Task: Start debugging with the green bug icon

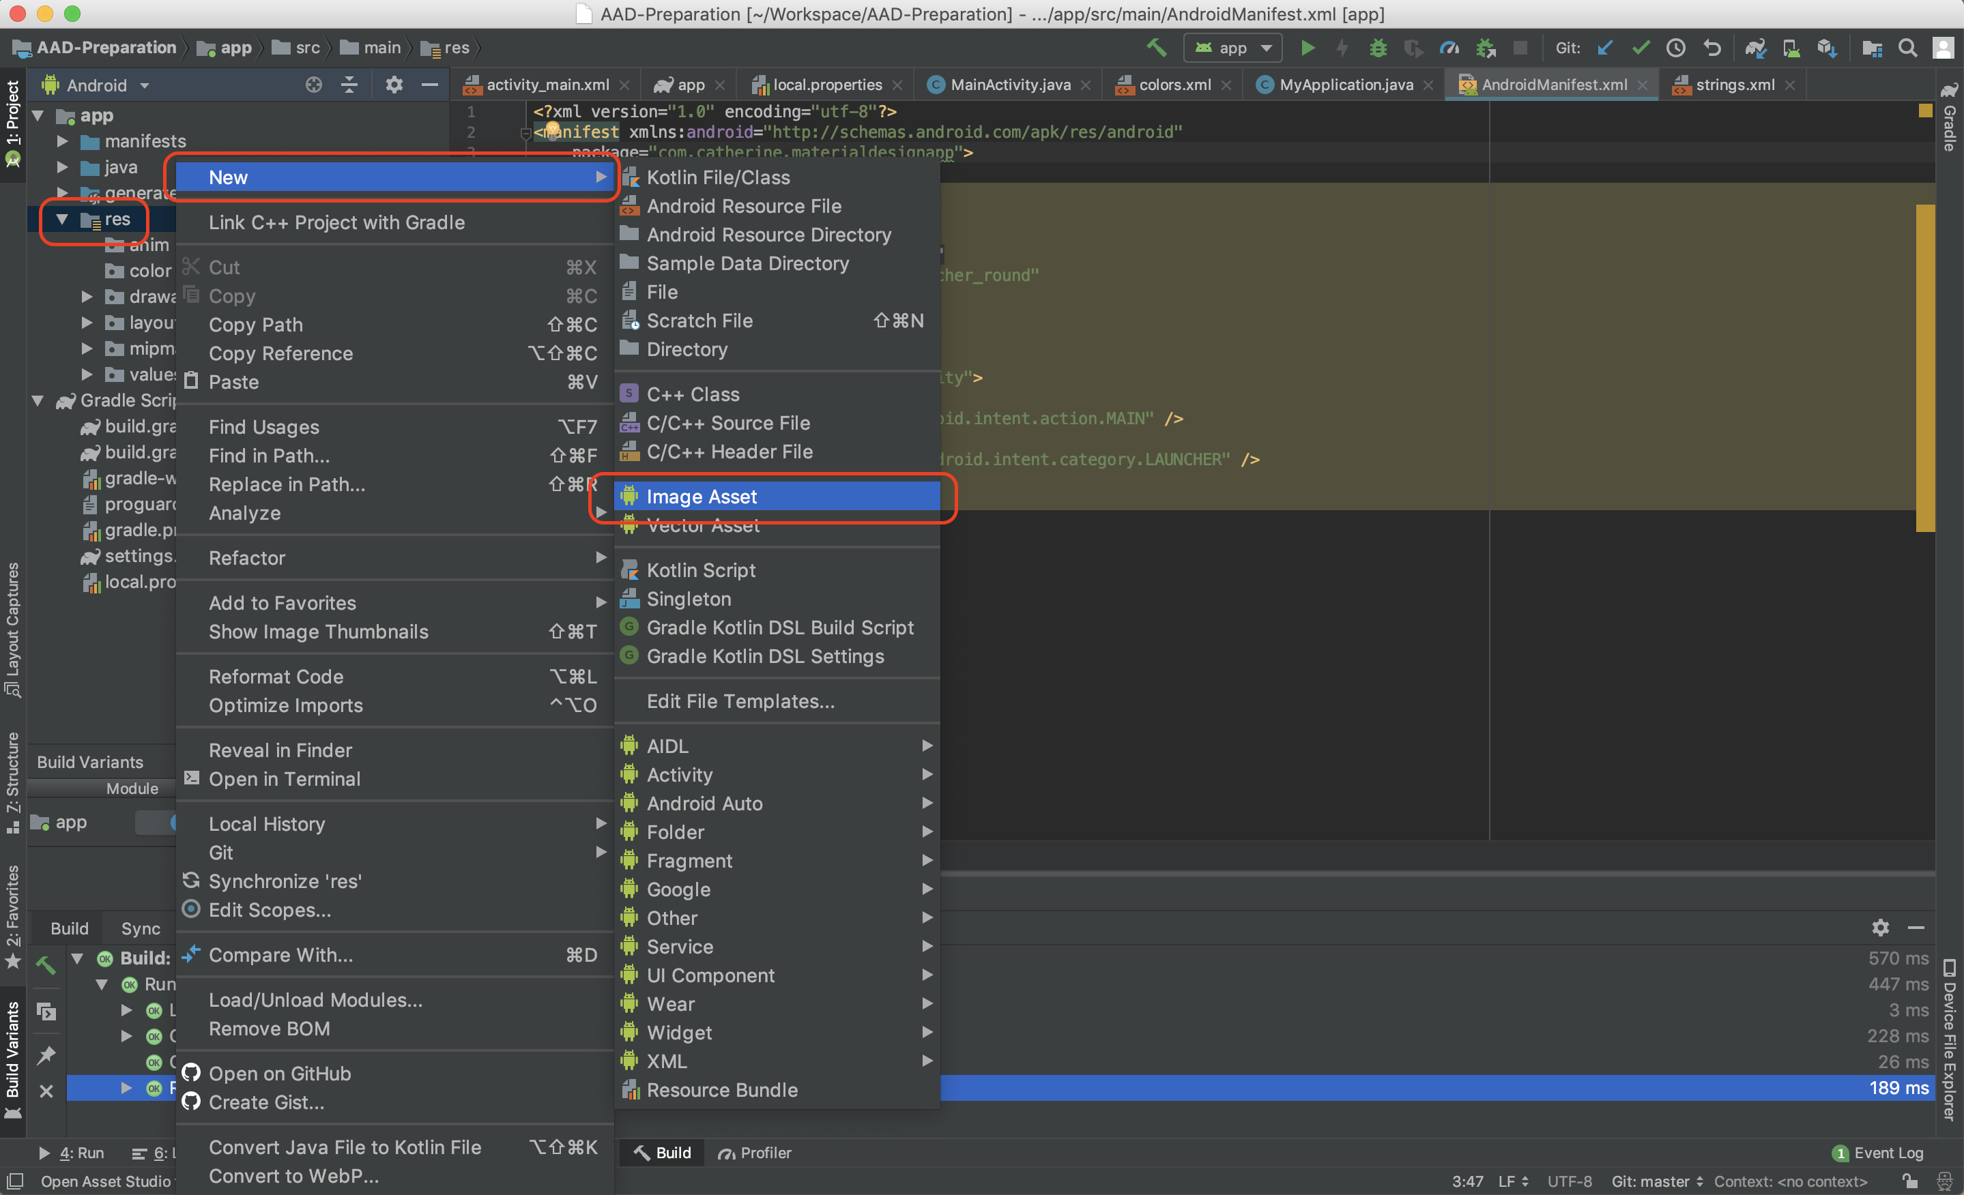Action: click(x=1378, y=48)
